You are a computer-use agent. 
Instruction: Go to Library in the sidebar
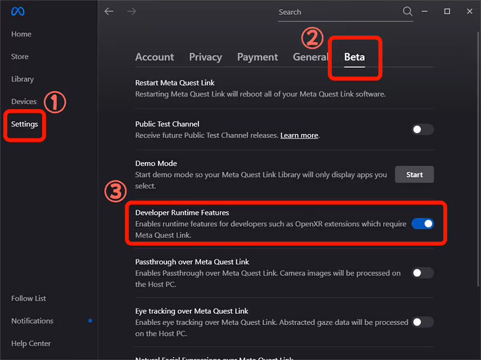point(22,79)
